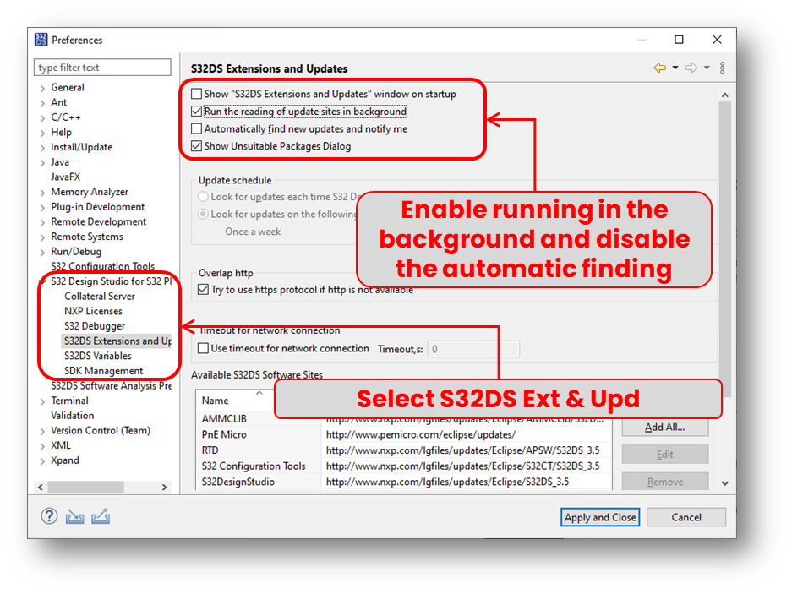Open Collateral Server preferences page
Screen dimensions: 792x594
point(100,296)
